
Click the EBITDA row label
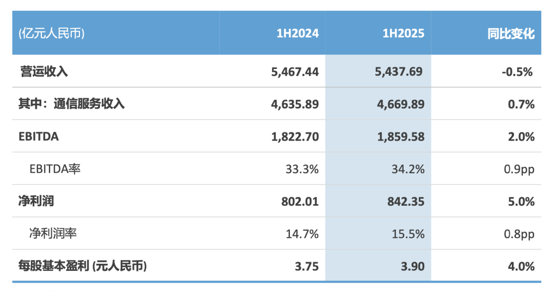(x=39, y=136)
